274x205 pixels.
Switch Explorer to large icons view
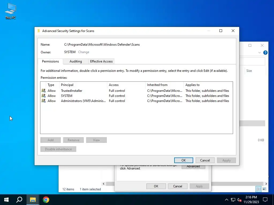tap(264, 189)
